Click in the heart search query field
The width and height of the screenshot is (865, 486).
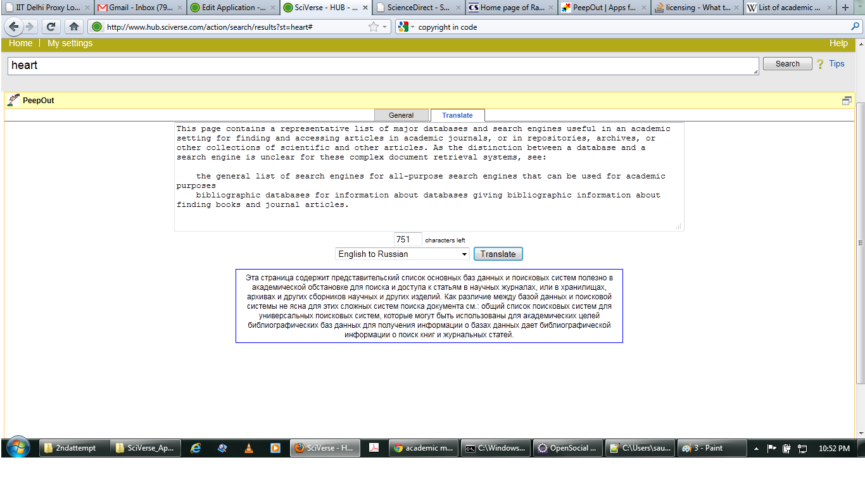(x=383, y=66)
